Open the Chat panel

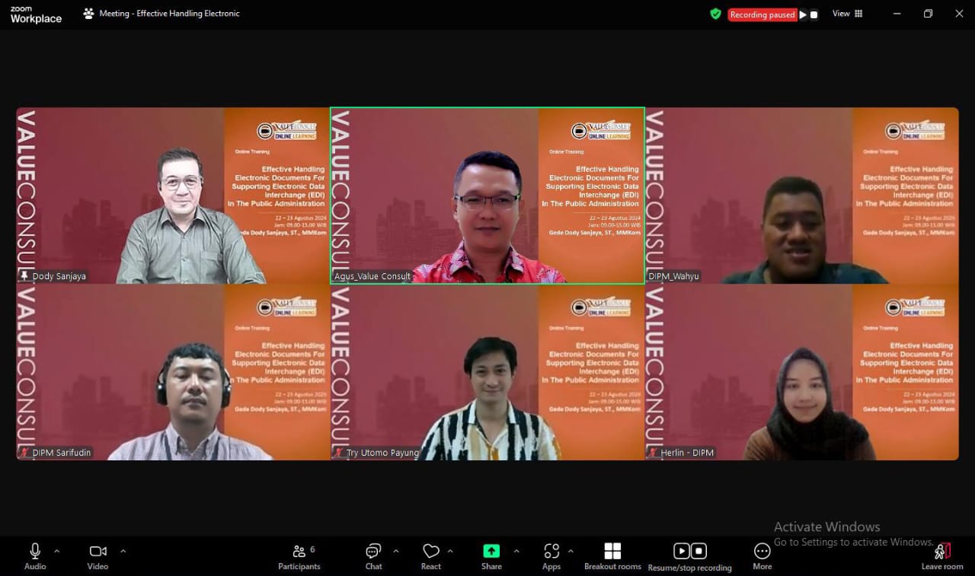pos(373,556)
